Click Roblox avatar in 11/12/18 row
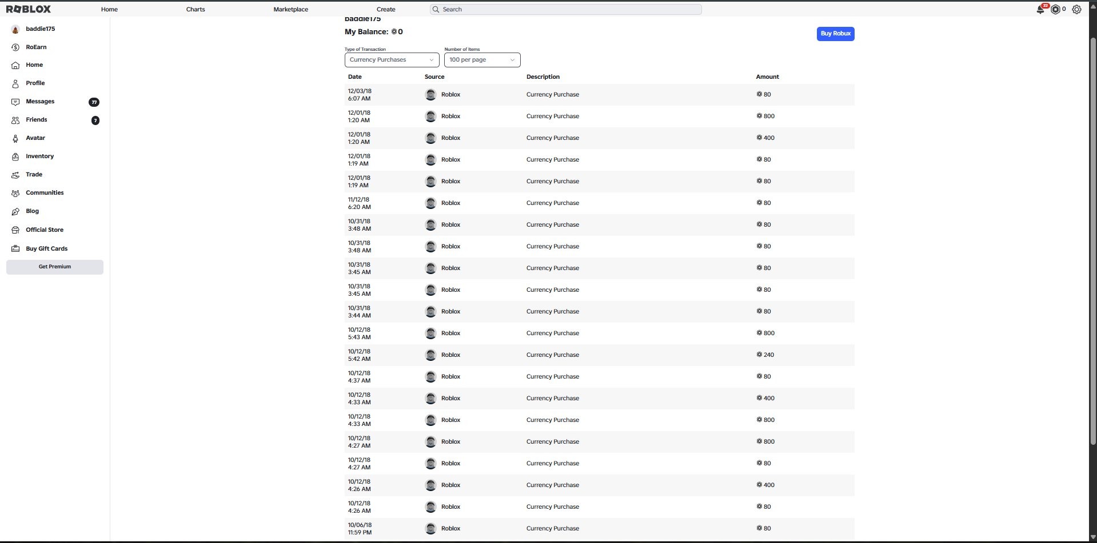 coord(431,203)
